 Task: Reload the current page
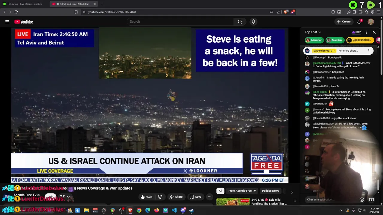coord(16,12)
